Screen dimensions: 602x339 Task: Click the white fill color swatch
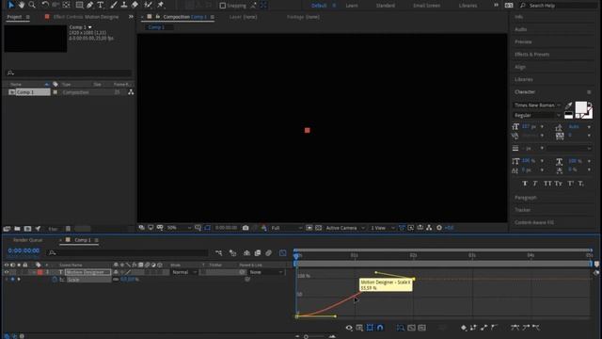click(580, 107)
